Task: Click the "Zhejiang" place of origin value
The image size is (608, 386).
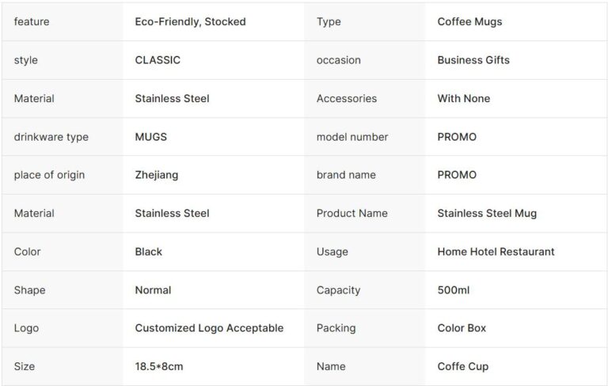Action: [x=156, y=175]
